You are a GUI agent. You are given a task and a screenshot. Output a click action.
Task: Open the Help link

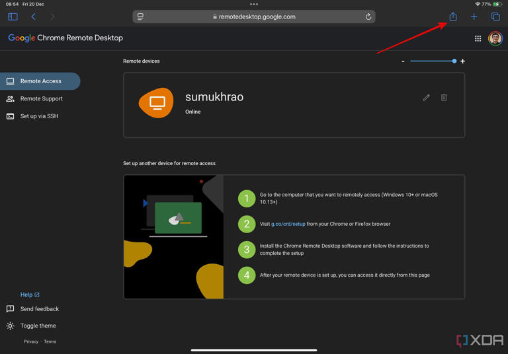[x=26, y=295]
